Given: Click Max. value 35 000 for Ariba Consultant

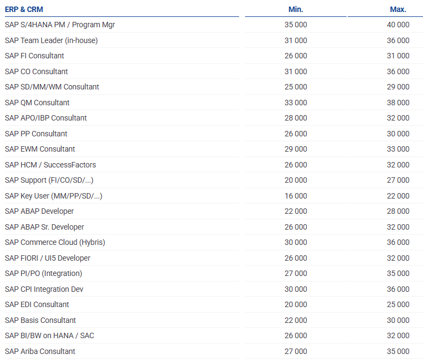Looking at the screenshot, I should (398, 351).
